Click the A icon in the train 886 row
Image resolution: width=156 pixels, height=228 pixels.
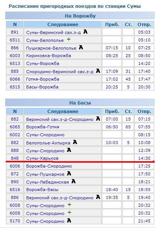[98, 197]
